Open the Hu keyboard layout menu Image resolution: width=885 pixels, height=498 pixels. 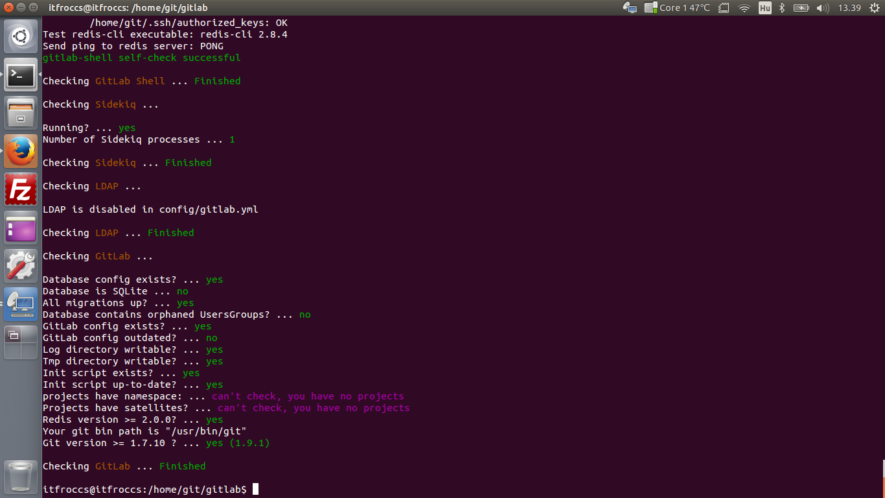coord(764,8)
